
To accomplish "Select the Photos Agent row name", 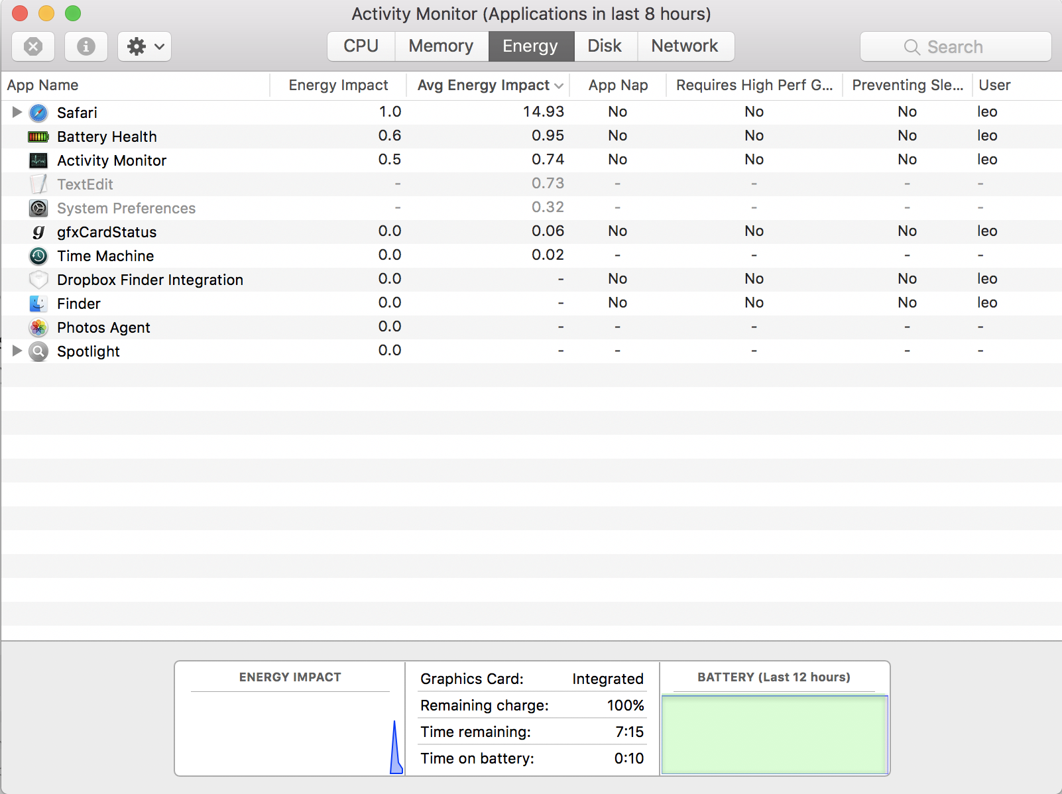I will tap(103, 327).
